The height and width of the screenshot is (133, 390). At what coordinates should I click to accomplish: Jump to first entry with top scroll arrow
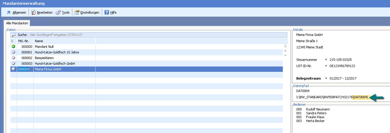(285, 46)
